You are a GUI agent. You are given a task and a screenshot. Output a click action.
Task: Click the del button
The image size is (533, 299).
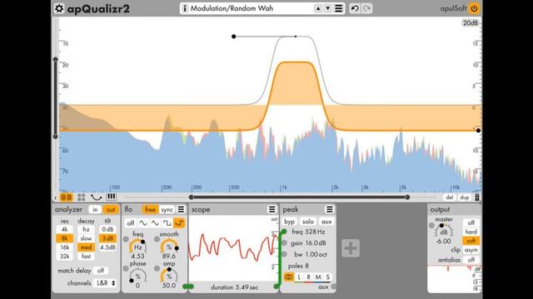point(450,198)
